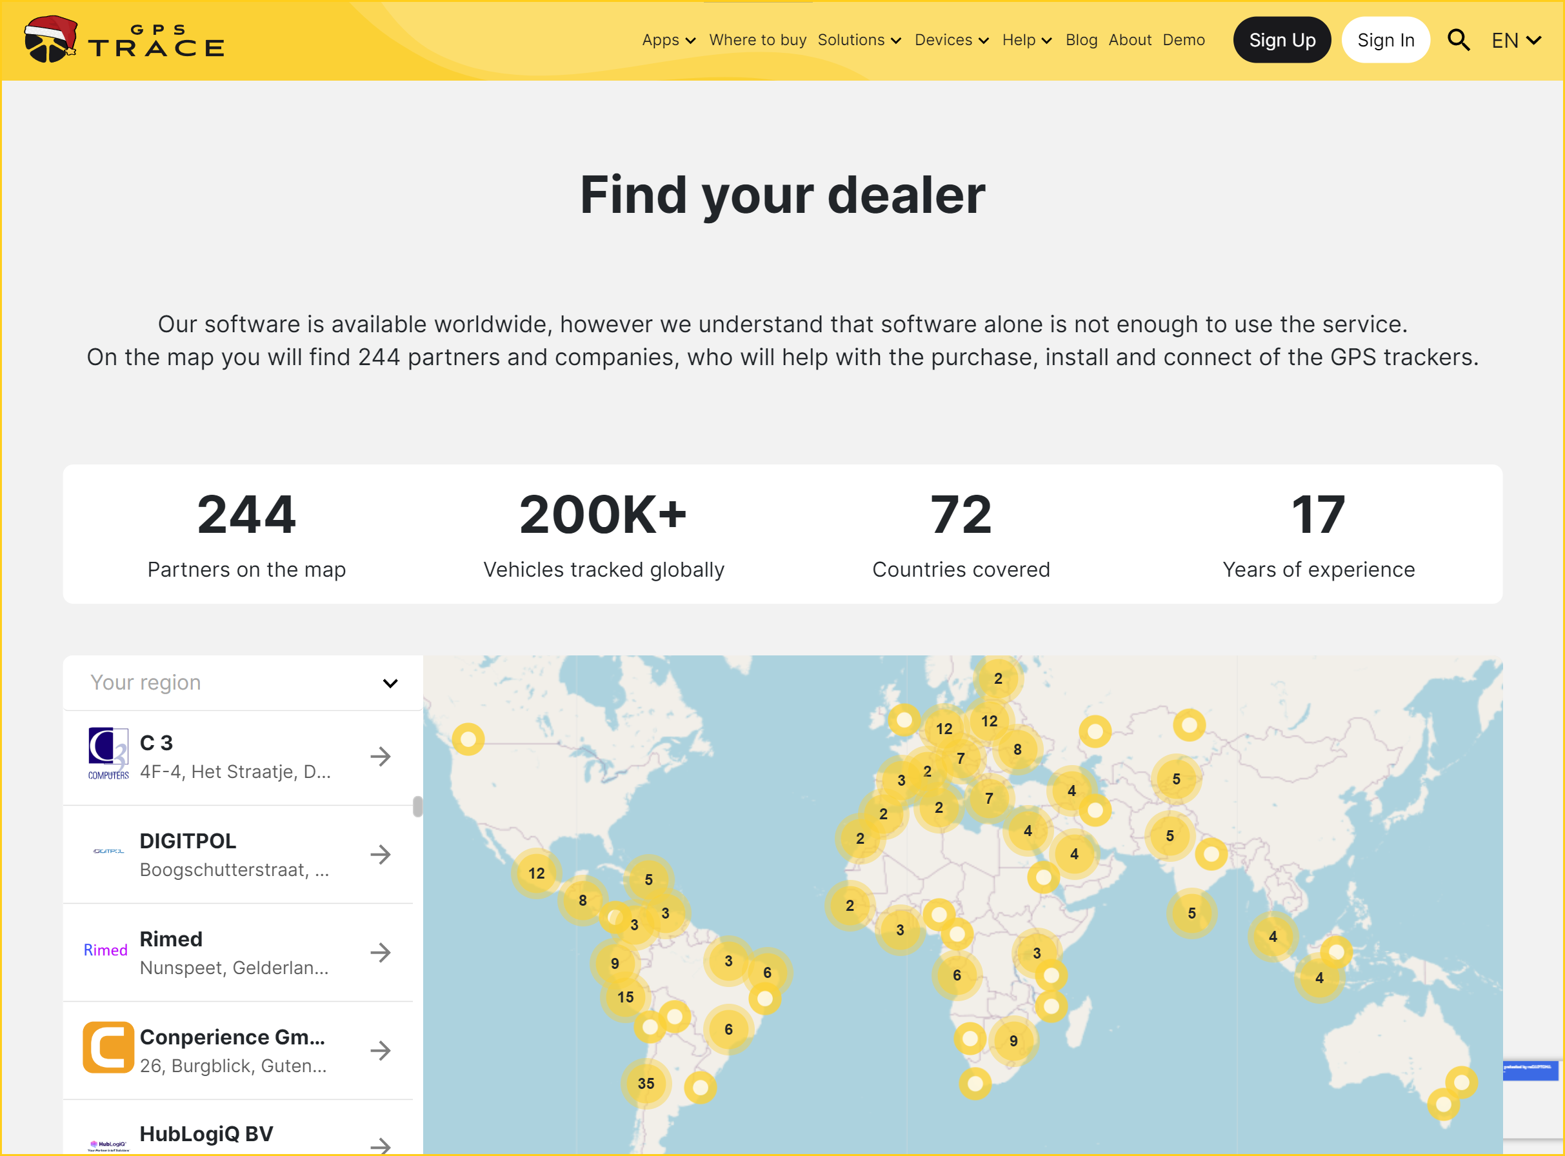
Task: Click the search magnifier icon
Action: [x=1457, y=40]
